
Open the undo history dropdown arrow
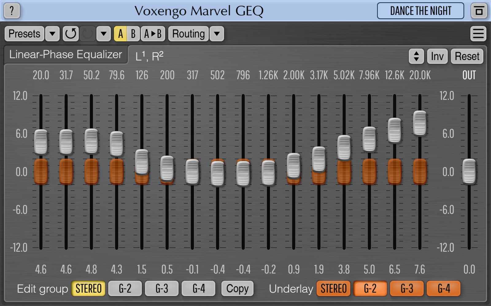tap(103, 34)
